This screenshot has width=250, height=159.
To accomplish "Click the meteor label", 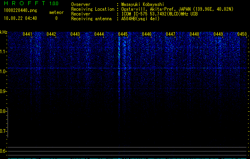I will click(56, 12).
